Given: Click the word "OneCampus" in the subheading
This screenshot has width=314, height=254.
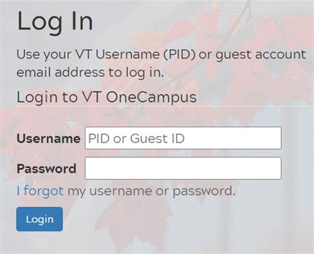Looking at the screenshot, I should click(x=151, y=97).
